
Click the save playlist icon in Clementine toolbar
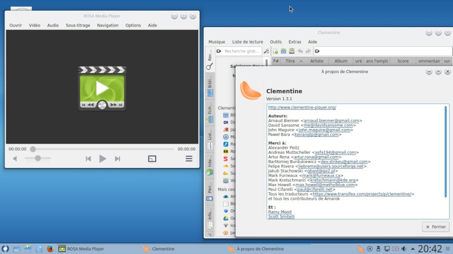click(x=292, y=51)
